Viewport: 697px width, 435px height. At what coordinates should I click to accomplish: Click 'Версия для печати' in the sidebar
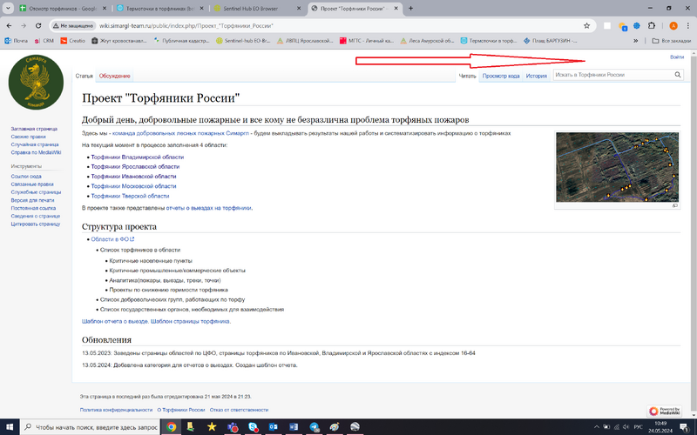(32, 200)
